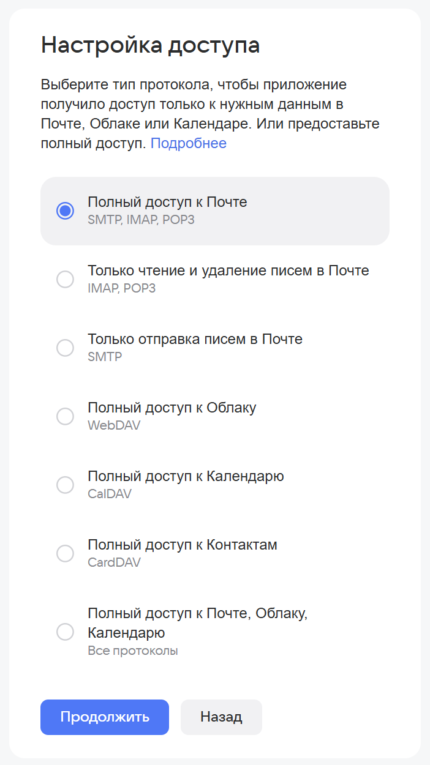The image size is (430, 765).
Task: Click the 'CalDAV' protocol subtitle
Action: [x=110, y=493]
